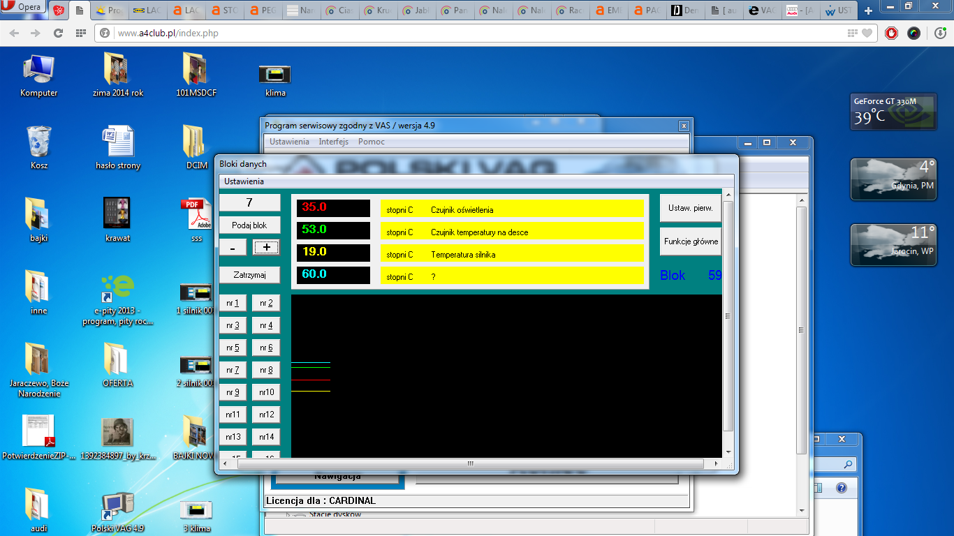Click the horizontal scrollbar in Bloki danych
Viewport: 954px width, 536px height.
[x=469, y=463]
